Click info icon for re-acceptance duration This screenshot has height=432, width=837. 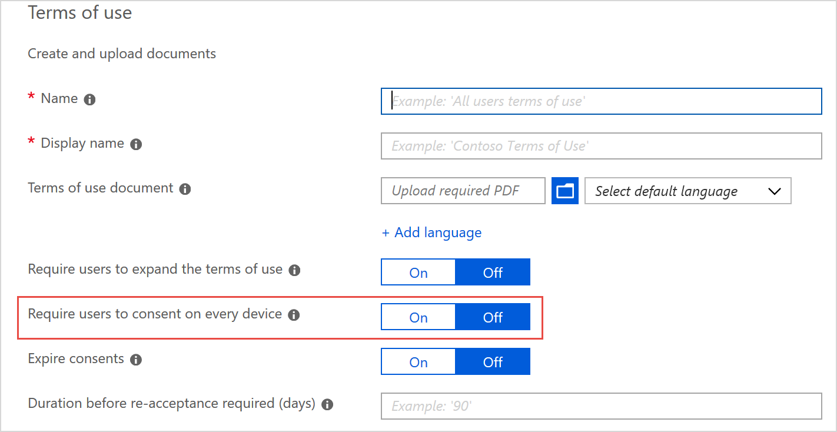tap(327, 405)
